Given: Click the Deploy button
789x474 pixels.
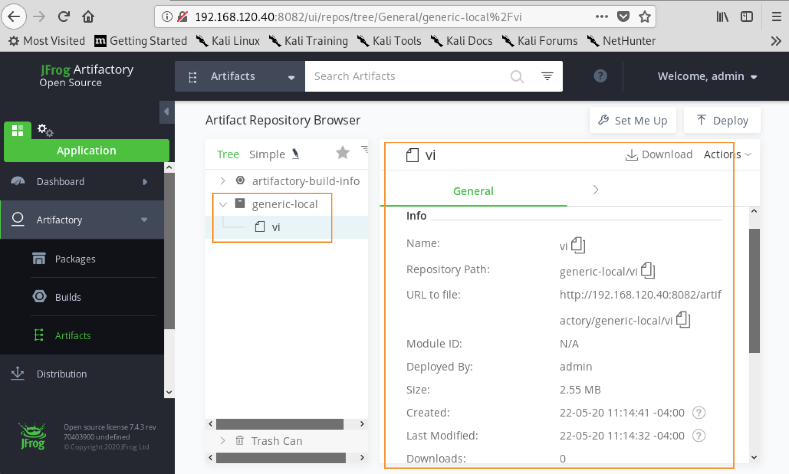Looking at the screenshot, I should 722,120.
